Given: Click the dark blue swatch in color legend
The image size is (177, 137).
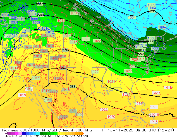Looking at the screenshot, I should click(x=24, y=133).
